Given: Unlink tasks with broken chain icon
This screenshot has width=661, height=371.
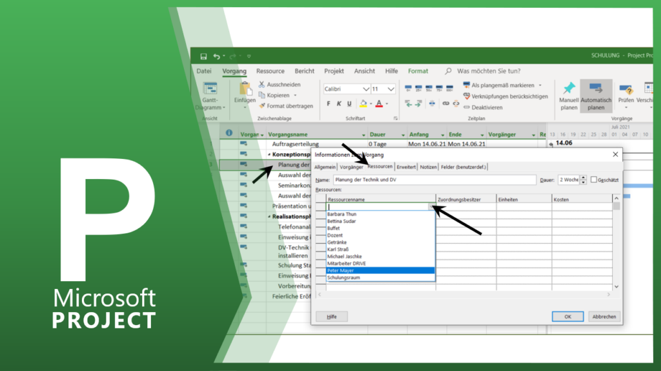Looking at the screenshot, I should coord(456,103).
